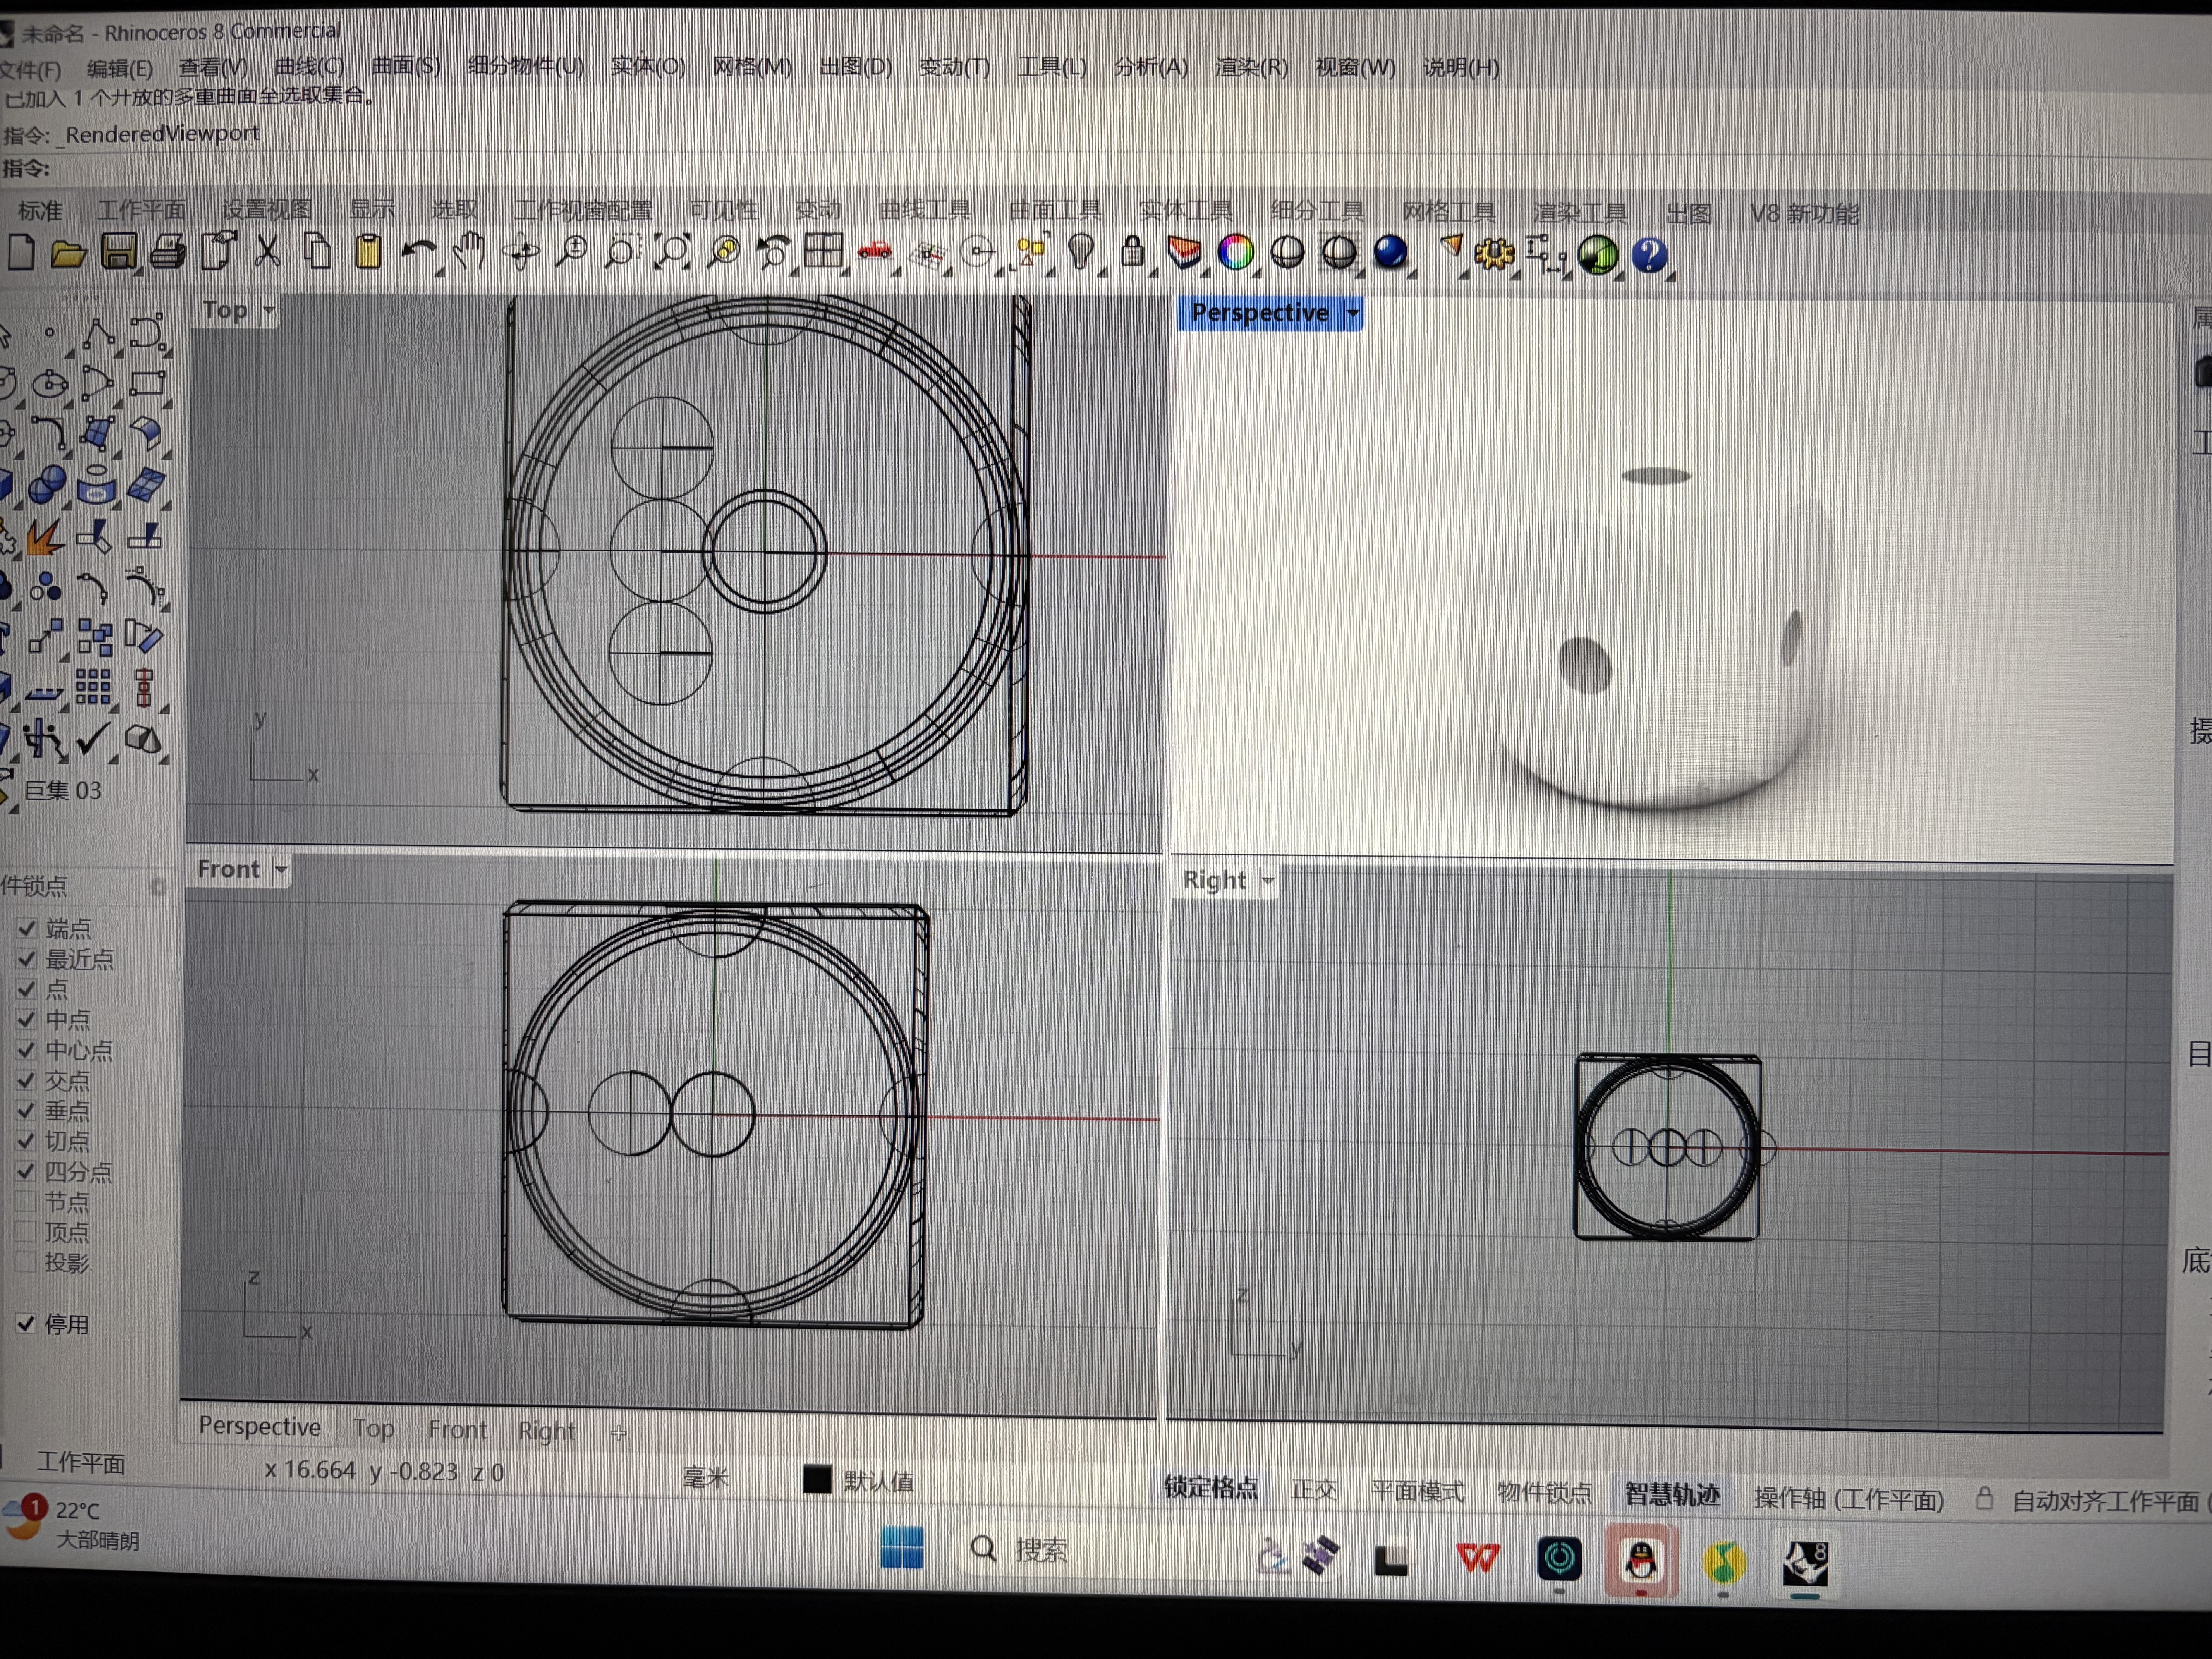Open the 实体(O) menu
This screenshot has height=1659, width=2212.
pyautogui.click(x=647, y=67)
